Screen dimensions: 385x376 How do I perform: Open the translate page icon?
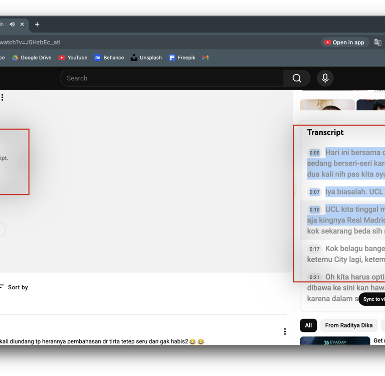pyautogui.click(x=377, y=42)
